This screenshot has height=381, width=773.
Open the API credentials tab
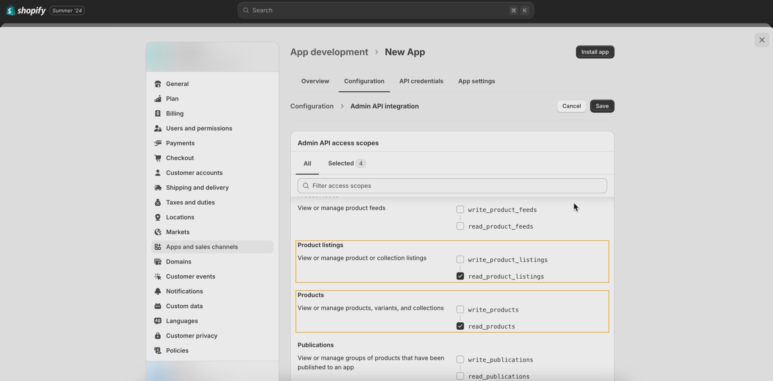[421, 81]
